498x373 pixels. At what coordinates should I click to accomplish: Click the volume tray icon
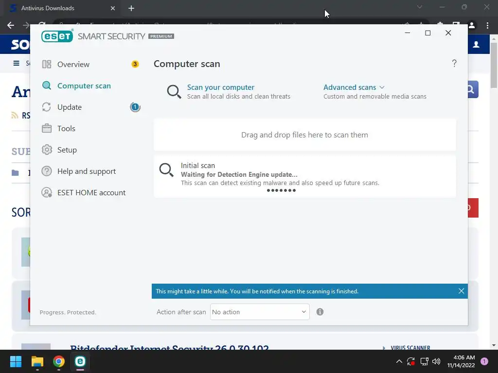coord(436,361)
